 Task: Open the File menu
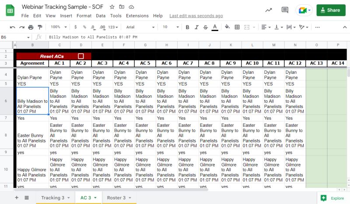25,16
